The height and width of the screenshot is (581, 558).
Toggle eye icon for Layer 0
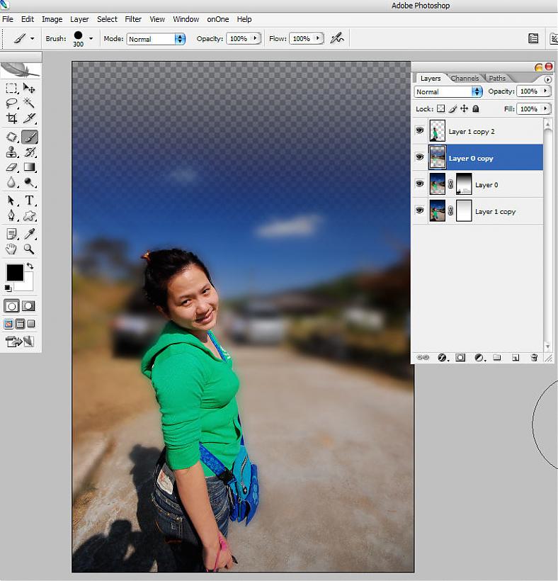(x=419, y=184)
